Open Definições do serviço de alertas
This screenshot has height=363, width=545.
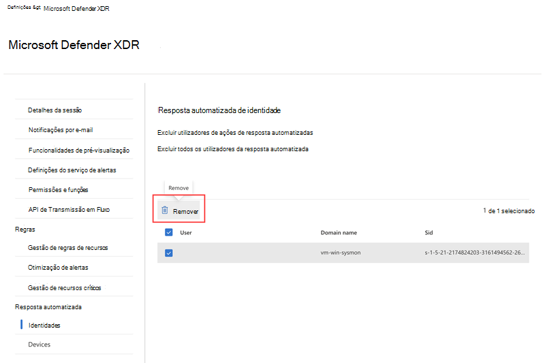(72, 170)
